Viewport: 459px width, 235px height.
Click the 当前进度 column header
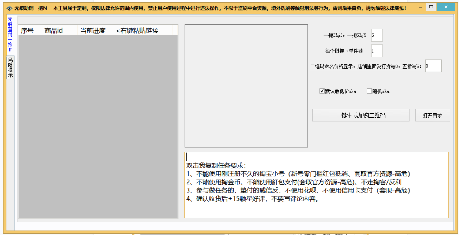click(x=95, y=30)
